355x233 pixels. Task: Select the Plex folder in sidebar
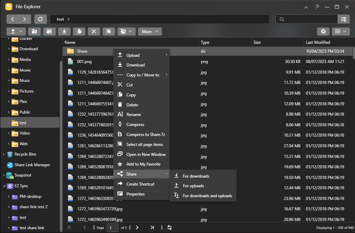23,102
